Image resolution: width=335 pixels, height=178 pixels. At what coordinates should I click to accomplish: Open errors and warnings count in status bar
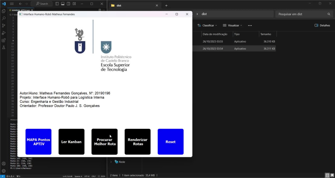(10, 176)
